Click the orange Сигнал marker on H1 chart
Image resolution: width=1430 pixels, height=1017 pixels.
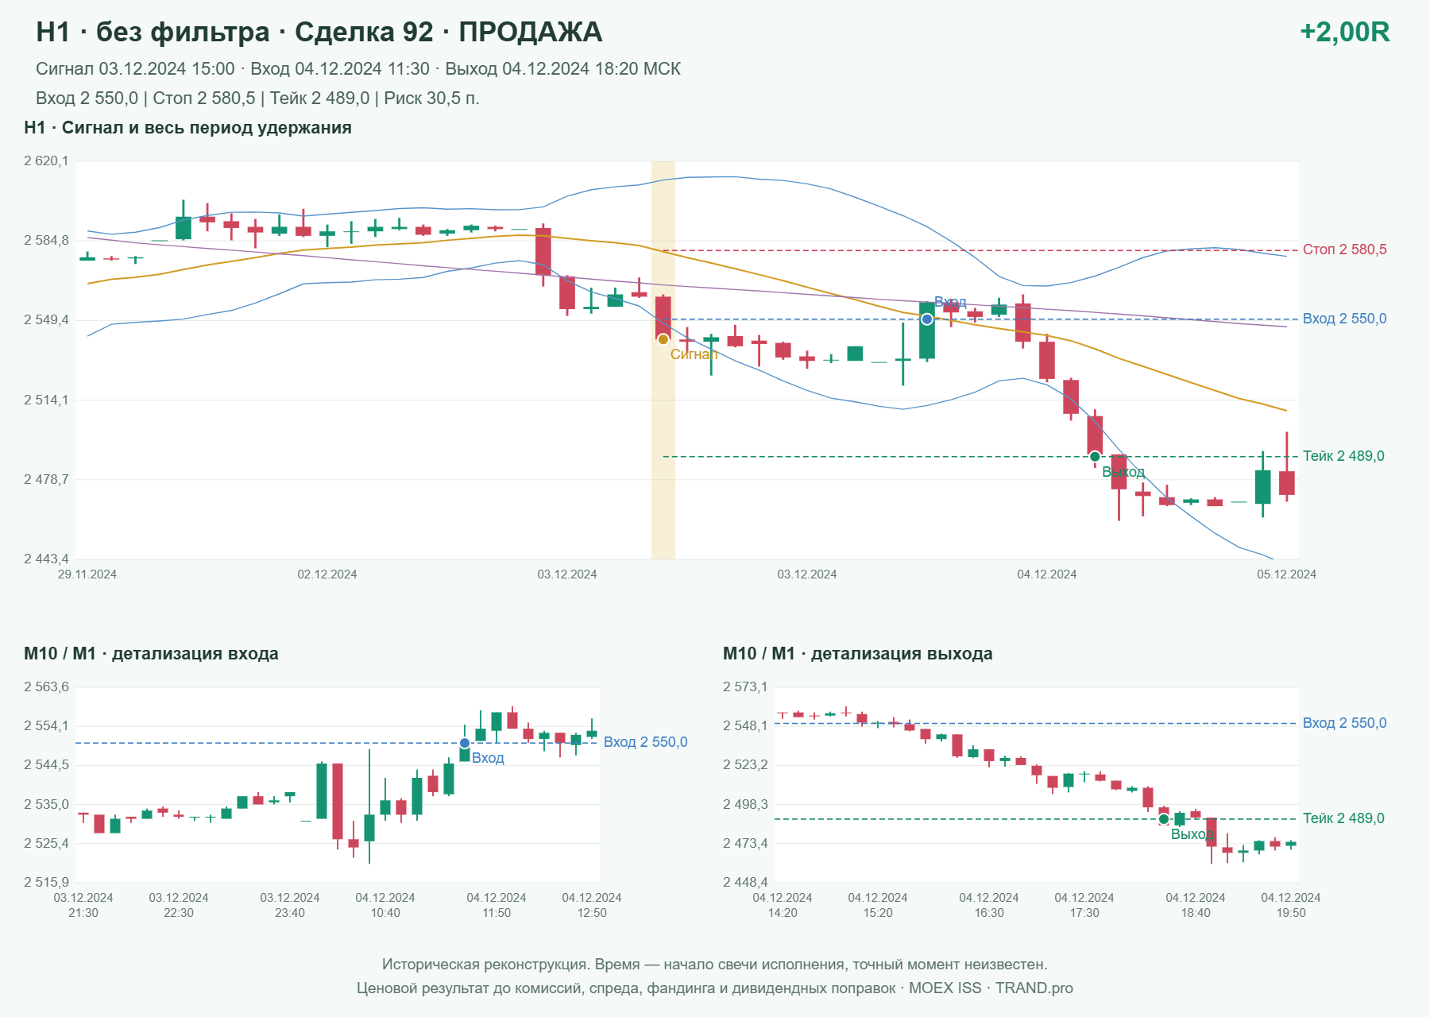point(663,339)
